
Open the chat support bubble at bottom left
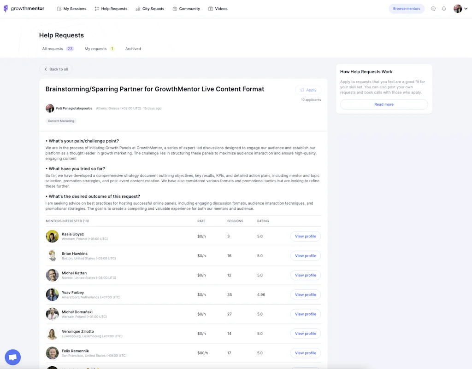click(x=12, y=357)
